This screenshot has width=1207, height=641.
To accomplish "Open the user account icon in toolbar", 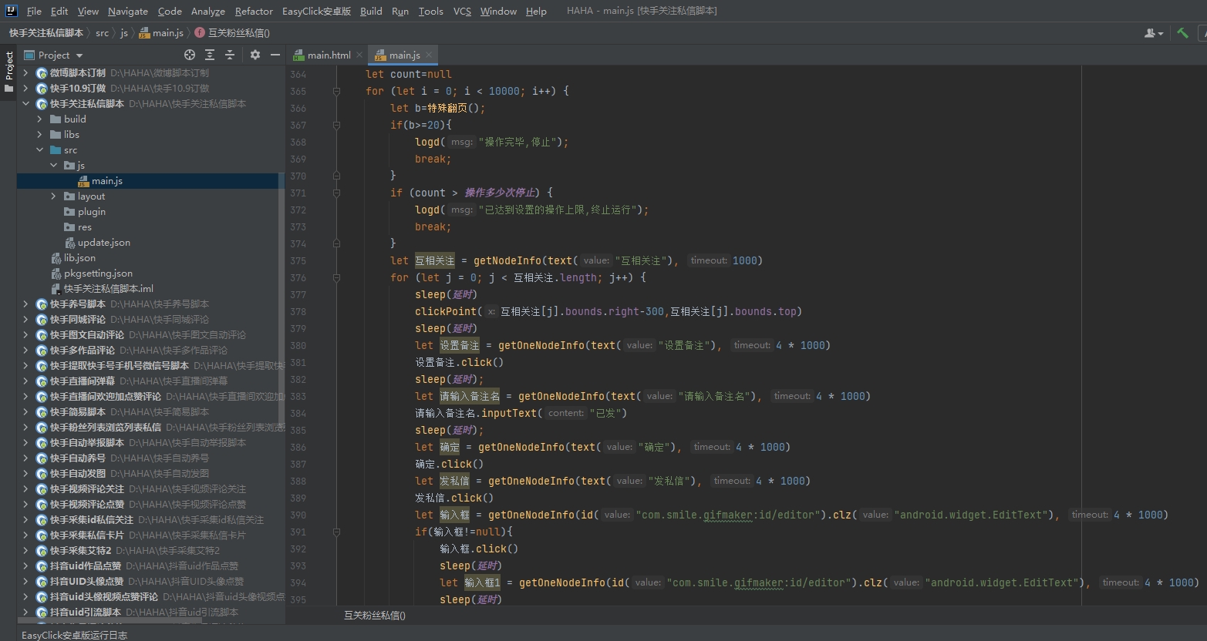I will coord(1153,32).
